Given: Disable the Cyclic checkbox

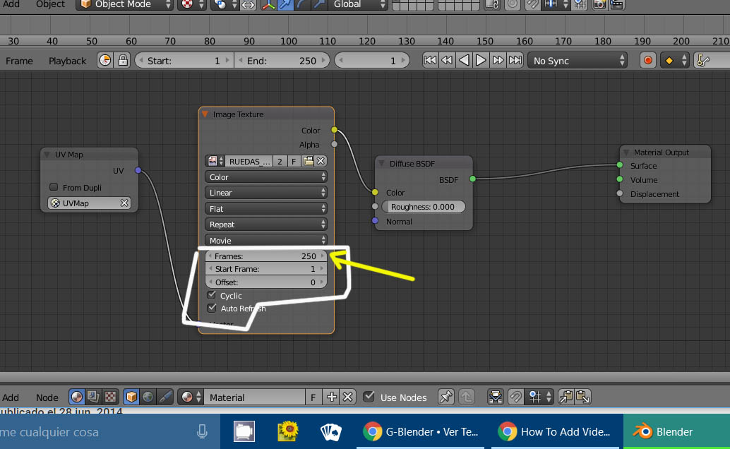Looking at the screenshot, I should 212,295.
